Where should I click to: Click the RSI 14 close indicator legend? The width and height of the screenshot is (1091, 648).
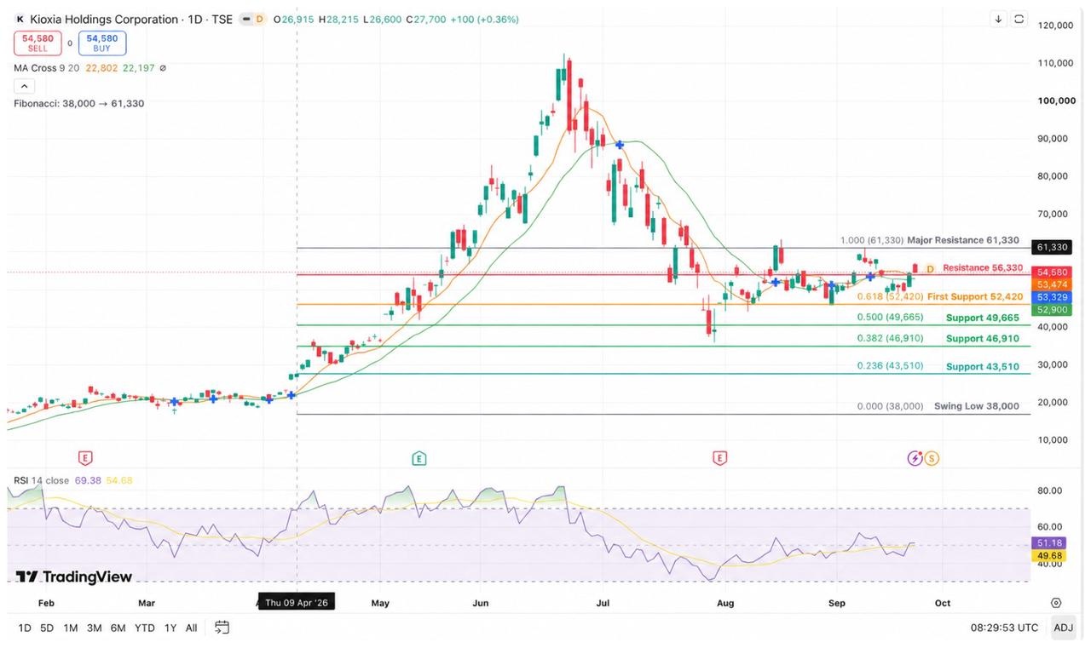point(41,480)
